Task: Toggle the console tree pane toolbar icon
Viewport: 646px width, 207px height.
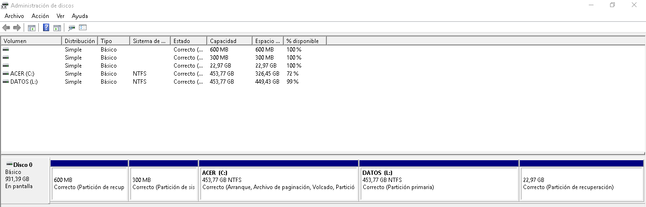Action: 32,28
